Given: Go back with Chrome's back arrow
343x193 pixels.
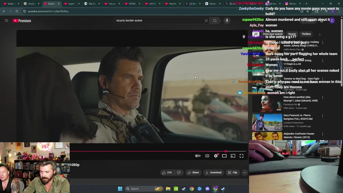Looking at the screenshot, I should 4,11.
